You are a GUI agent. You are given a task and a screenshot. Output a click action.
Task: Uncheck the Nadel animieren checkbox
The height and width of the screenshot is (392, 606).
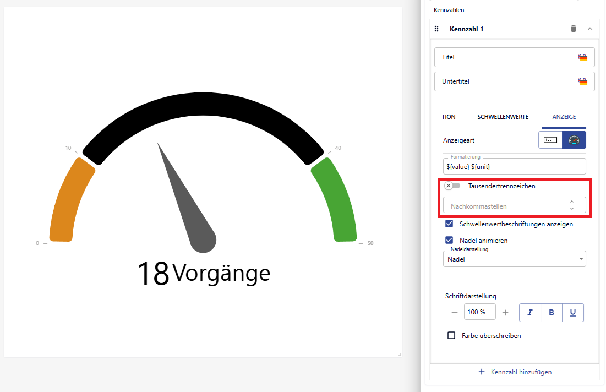449,241
